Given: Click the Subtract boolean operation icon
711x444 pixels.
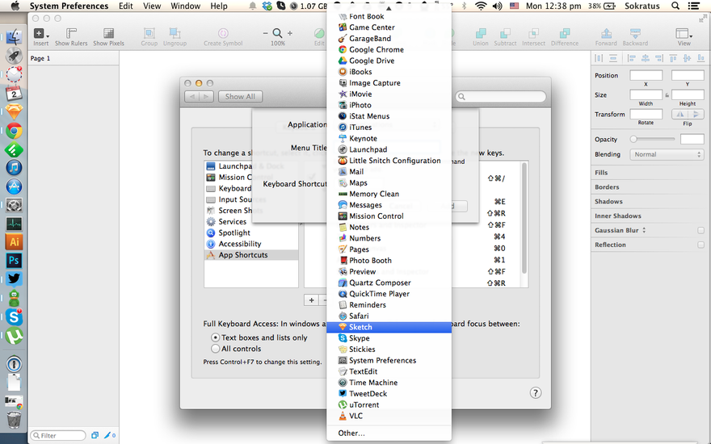Looking at the screenshot, I should coord(505,36).
